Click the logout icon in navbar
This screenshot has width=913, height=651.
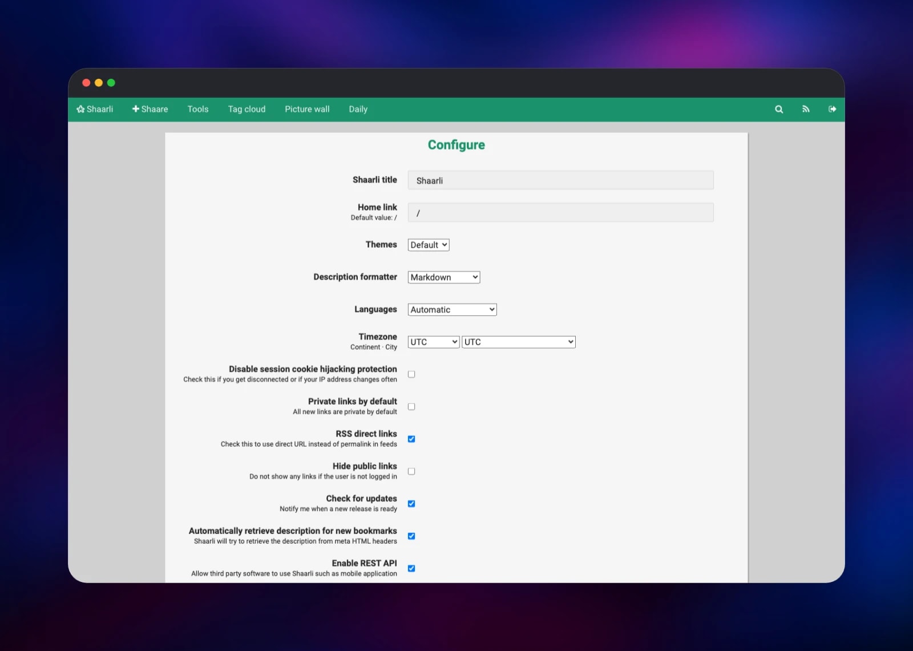point(833,109)
